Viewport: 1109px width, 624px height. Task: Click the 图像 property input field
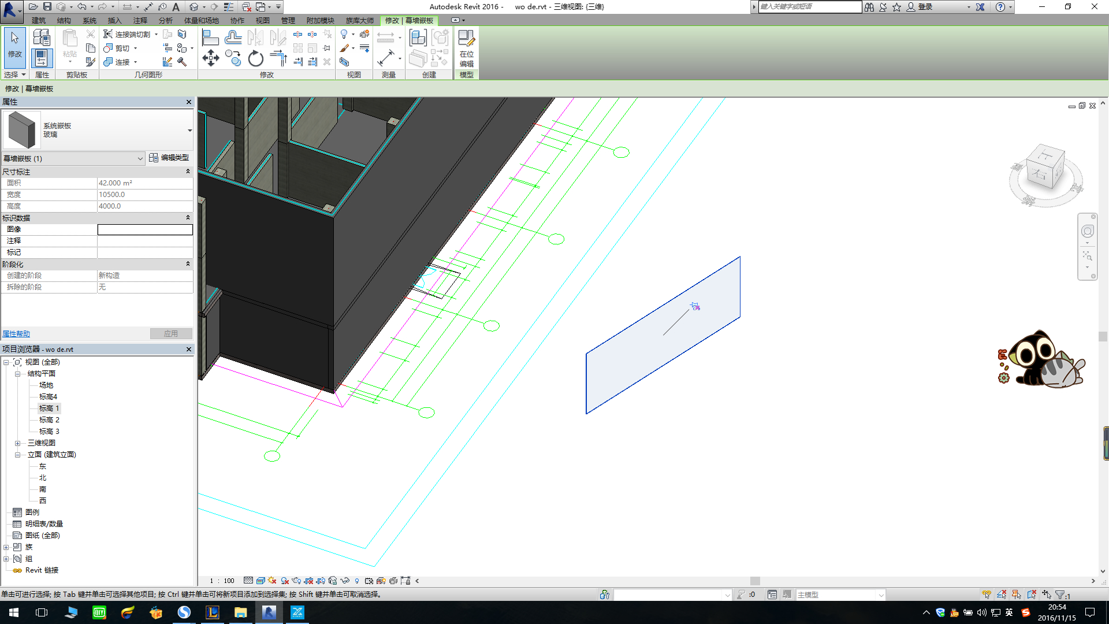145,229
